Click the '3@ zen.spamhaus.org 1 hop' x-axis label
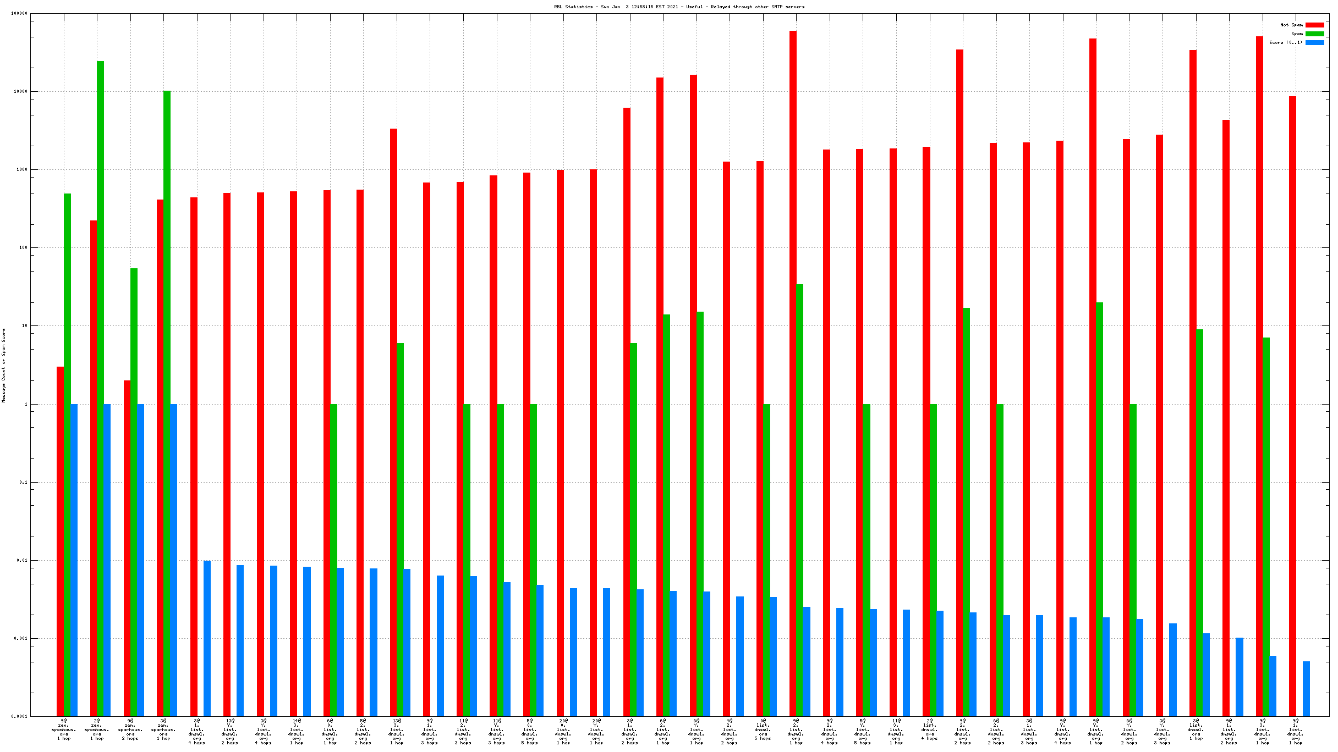The height and width of the screenshot is (752, 1338). click(x=163, y=729)
